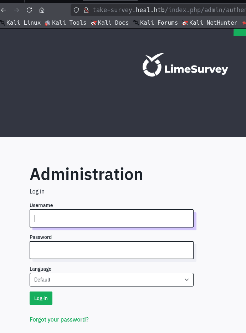Focus the Password input field
The width and height of the screenshot is (246, 333).
click(x=112, y=250)
